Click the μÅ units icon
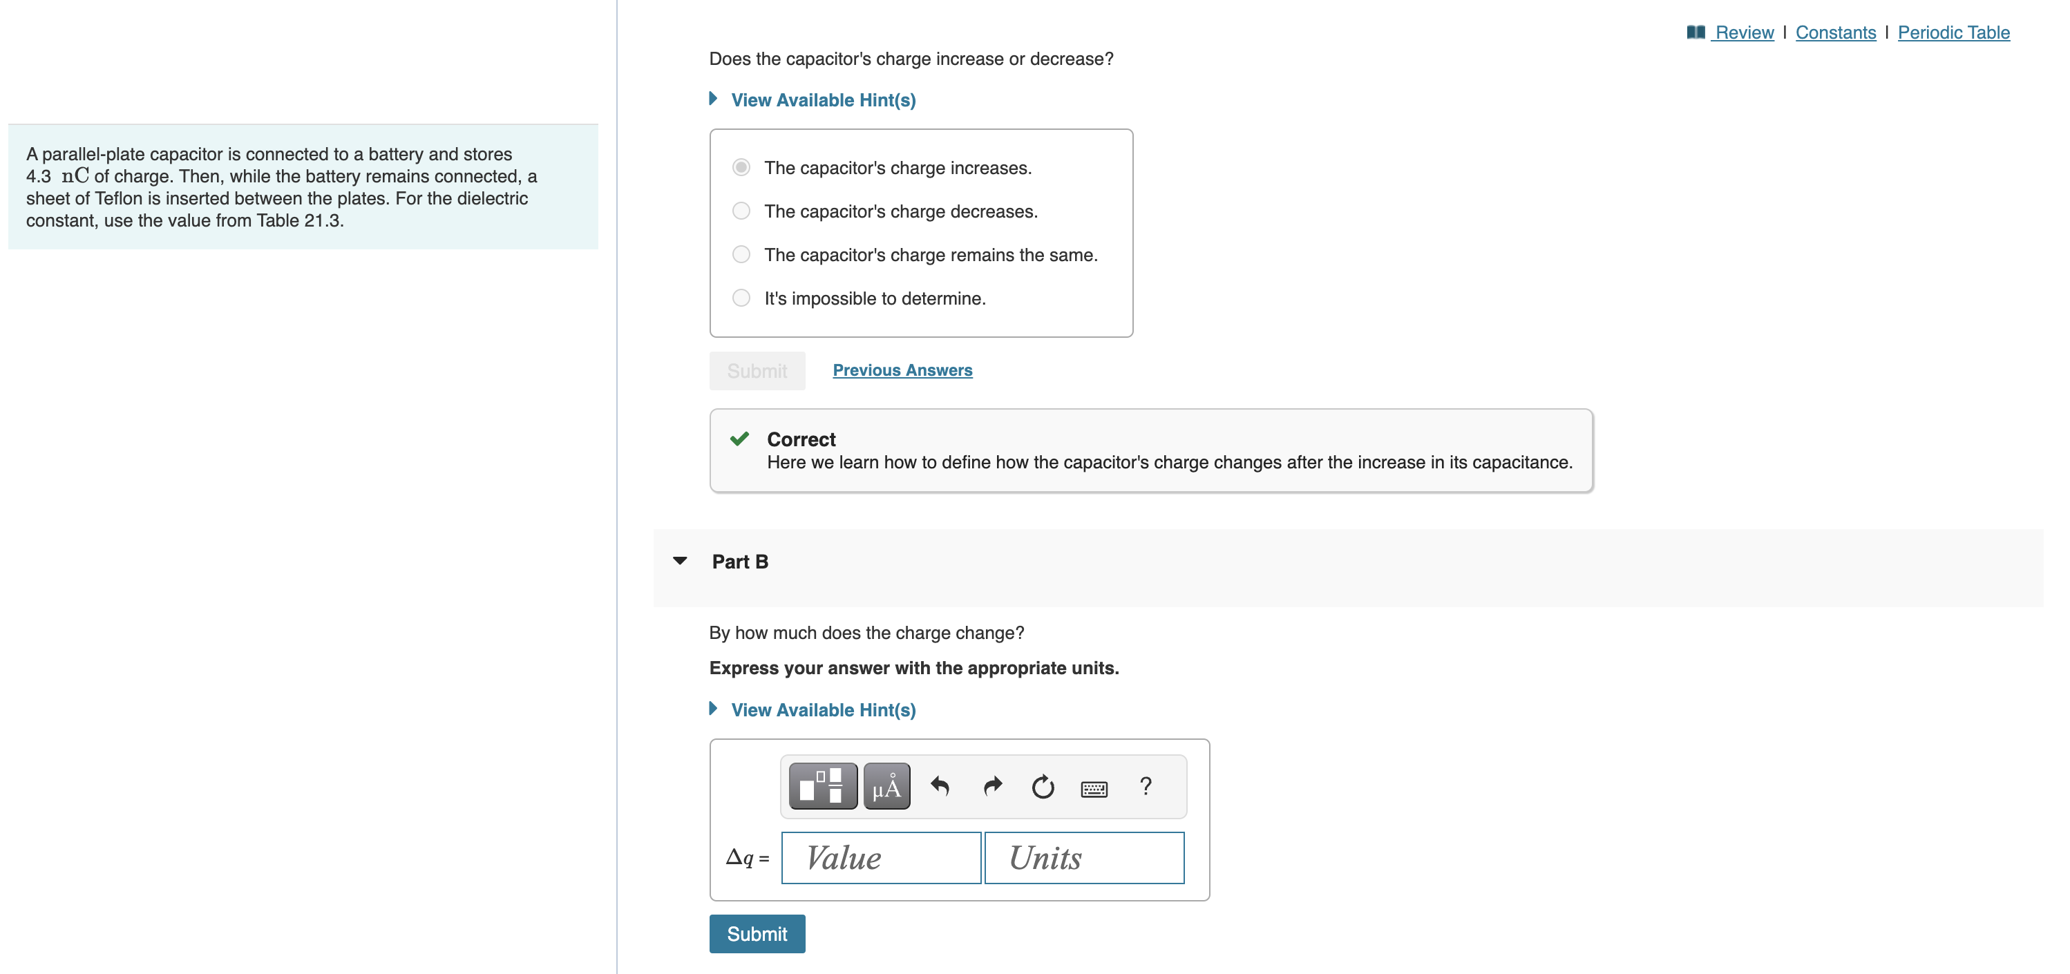The image size is (2070, 974). (x=886, y=786)
